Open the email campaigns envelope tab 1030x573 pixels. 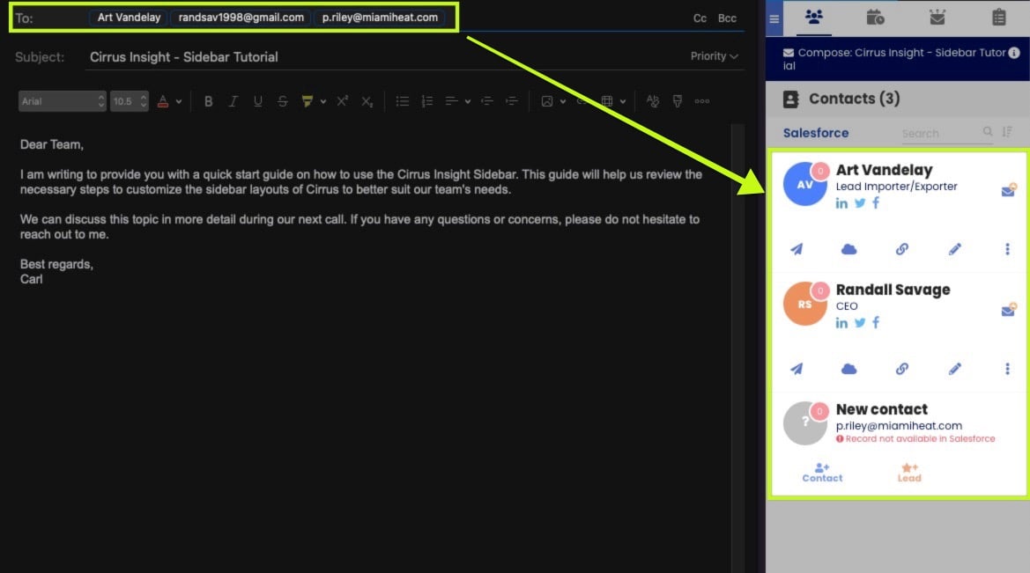coord(937,17)
